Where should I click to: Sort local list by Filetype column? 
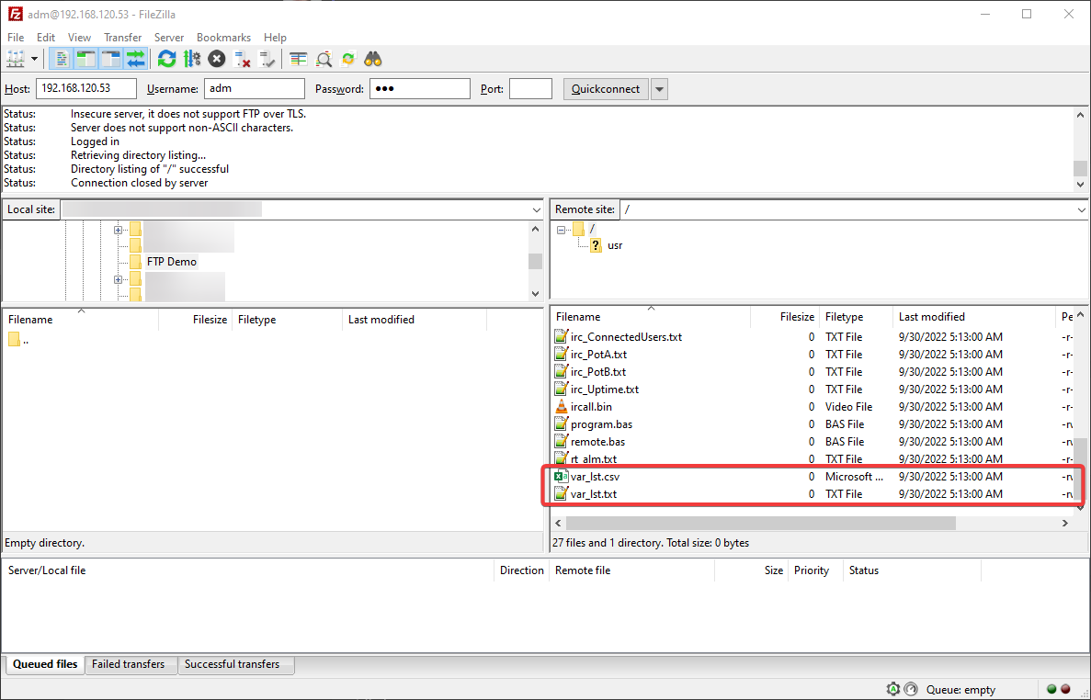click(x=288, y=320)
